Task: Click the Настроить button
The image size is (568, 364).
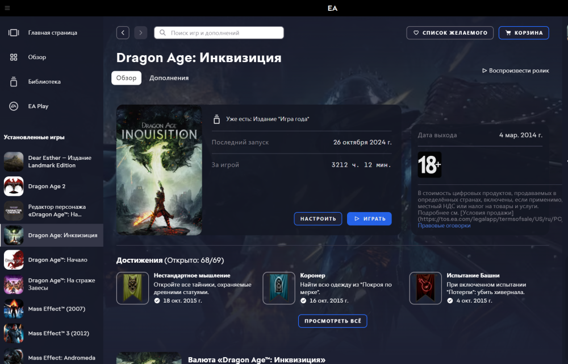Action: pyautogui.click(x=318, y=219)
